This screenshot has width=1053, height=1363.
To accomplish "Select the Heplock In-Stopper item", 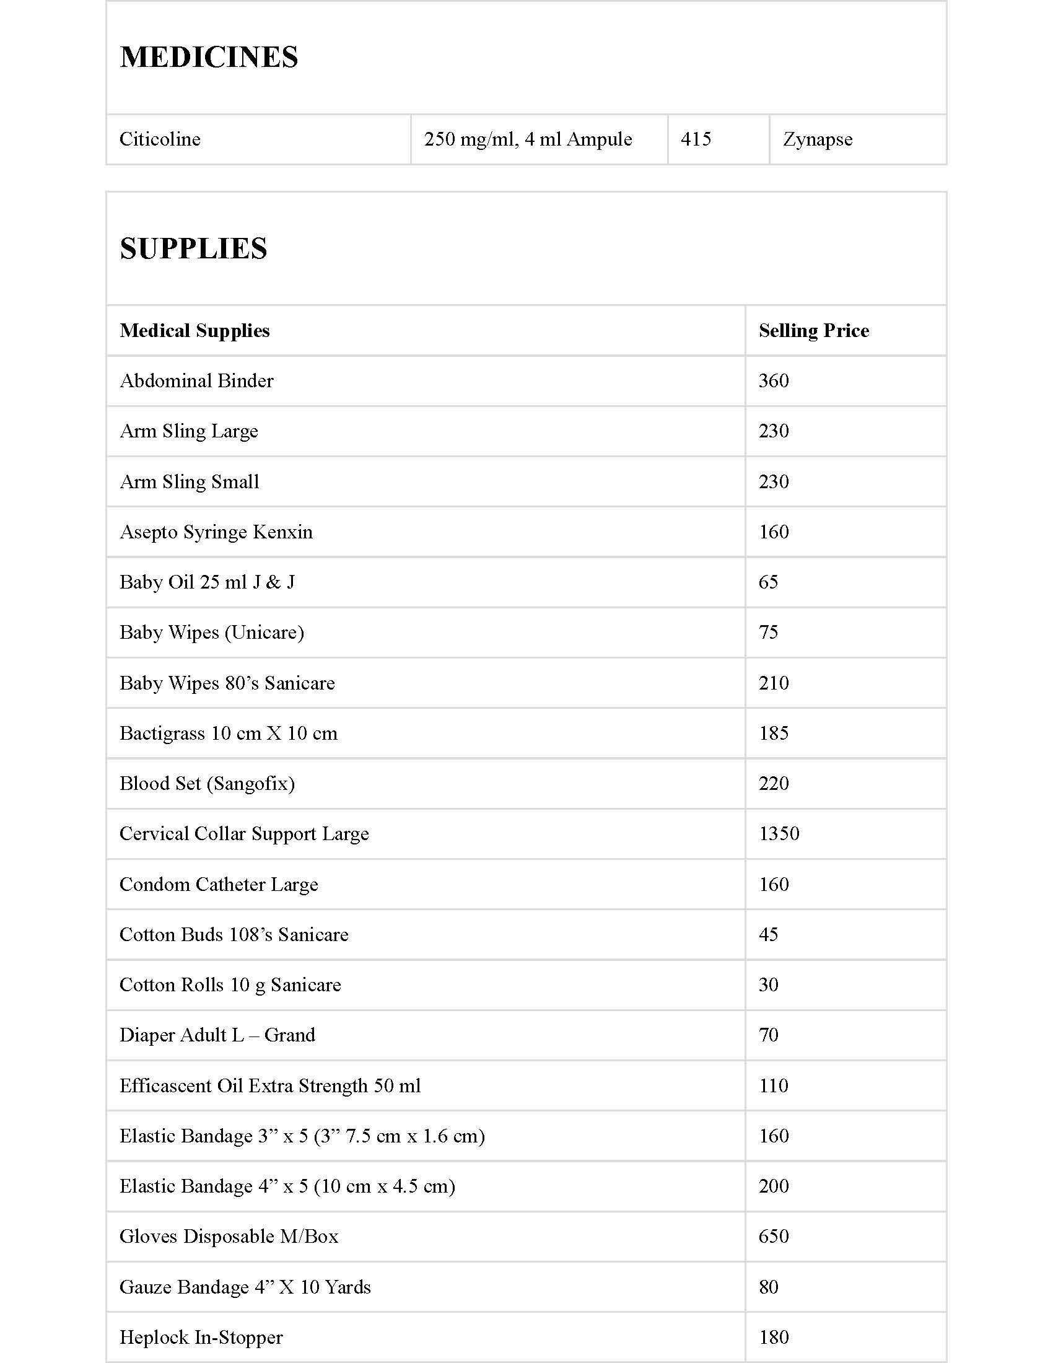I will pos(201,1337).
